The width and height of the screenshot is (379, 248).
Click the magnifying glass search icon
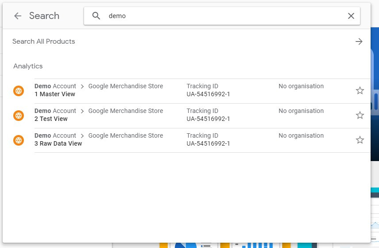[x=96, y=16]
